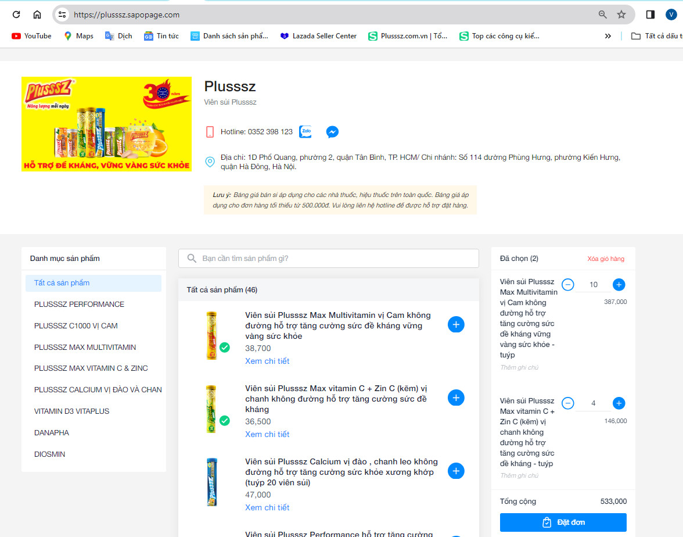Reload the page with the refresh icon
Viewport: 683px width, 537px height.
coord(16,15)
